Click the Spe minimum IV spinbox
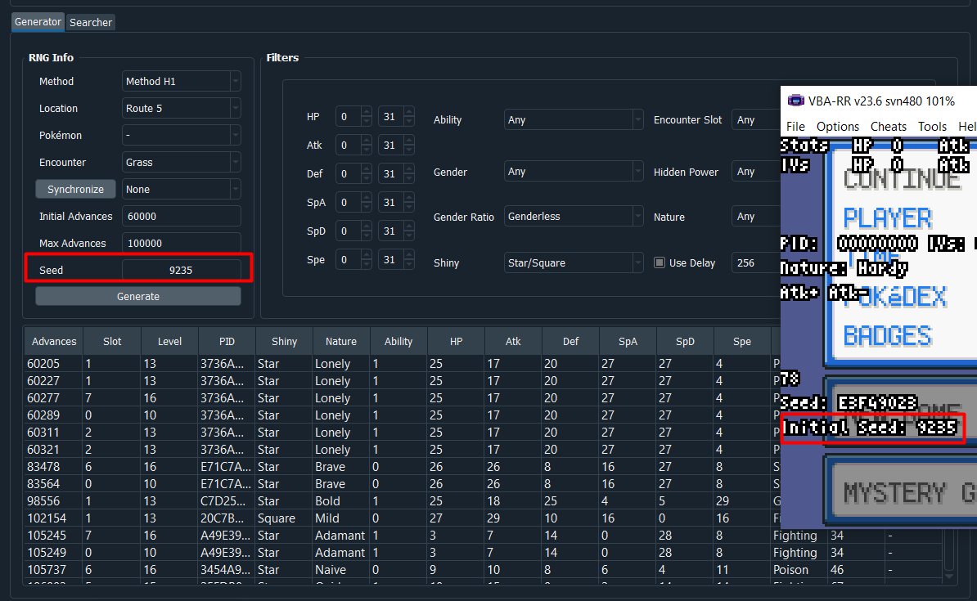Image resolution: width=977 pixels, height=601 pixels. (x=353, y=260)
